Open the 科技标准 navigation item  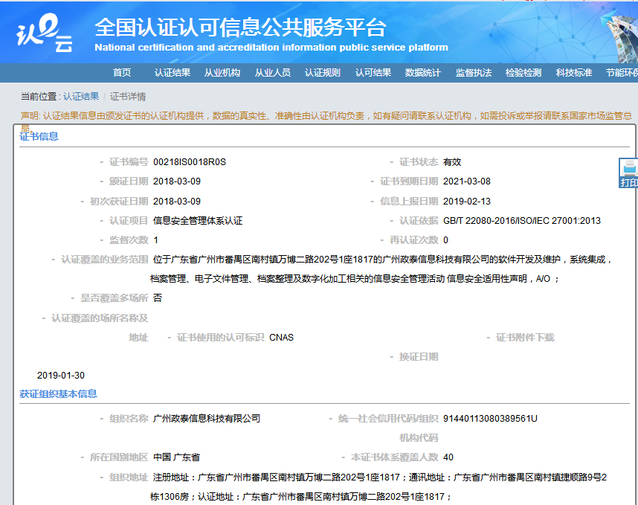(x=575, y=74)
